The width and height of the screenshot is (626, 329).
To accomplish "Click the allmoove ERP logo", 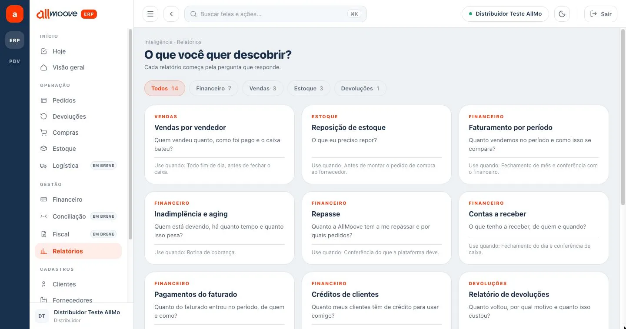I will 67,14.
